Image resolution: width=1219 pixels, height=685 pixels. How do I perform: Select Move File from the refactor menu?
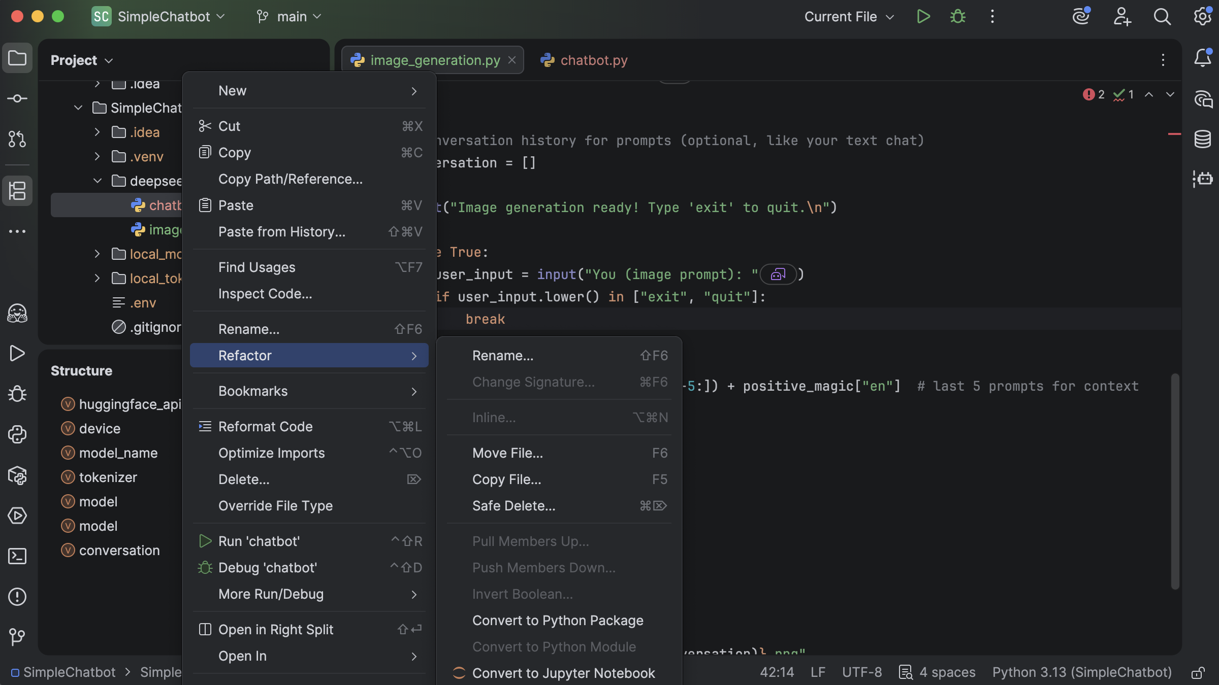click(508, 453)
